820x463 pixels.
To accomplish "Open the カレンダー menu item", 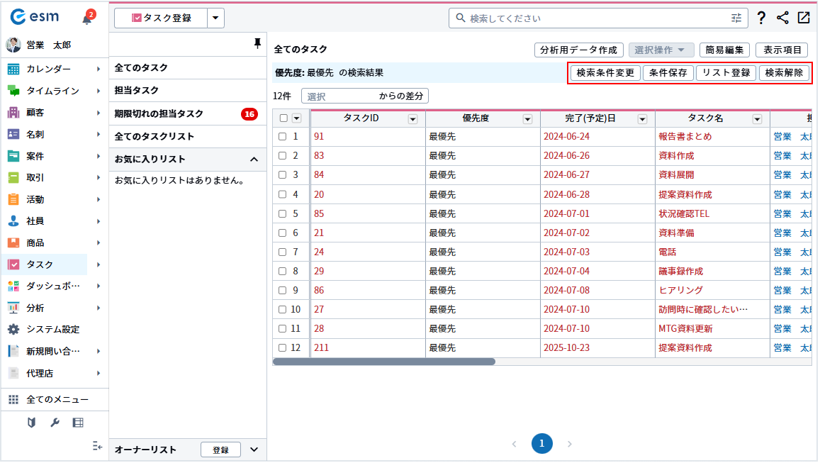I will (x=48, y=69).
